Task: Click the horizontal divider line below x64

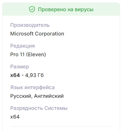Action: click(x=61, y=127)
